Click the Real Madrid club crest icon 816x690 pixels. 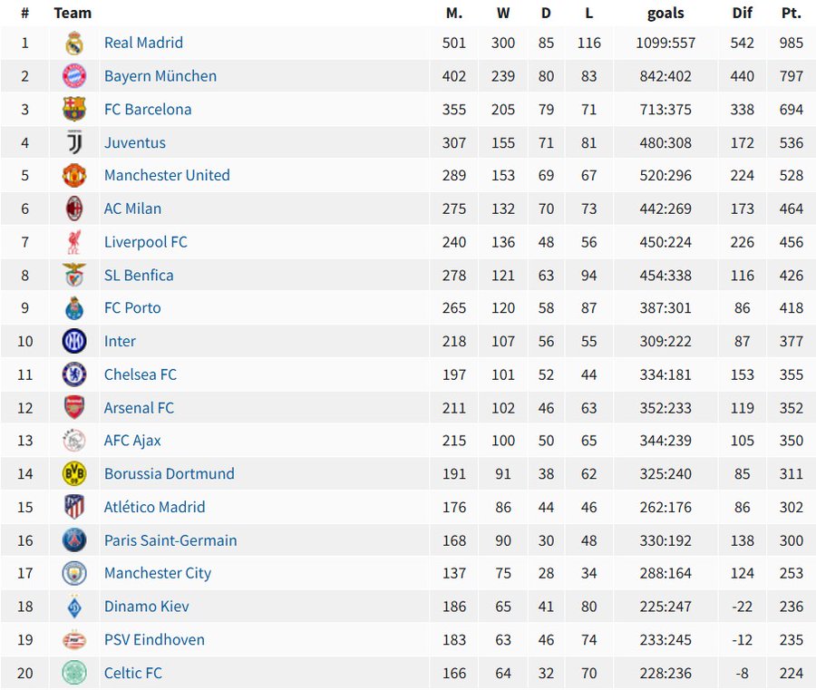pyautogui.click(x=74, y=43)
